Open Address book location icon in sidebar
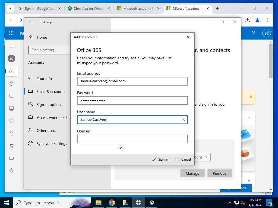278x208 pixels. (x=11, y=171)
